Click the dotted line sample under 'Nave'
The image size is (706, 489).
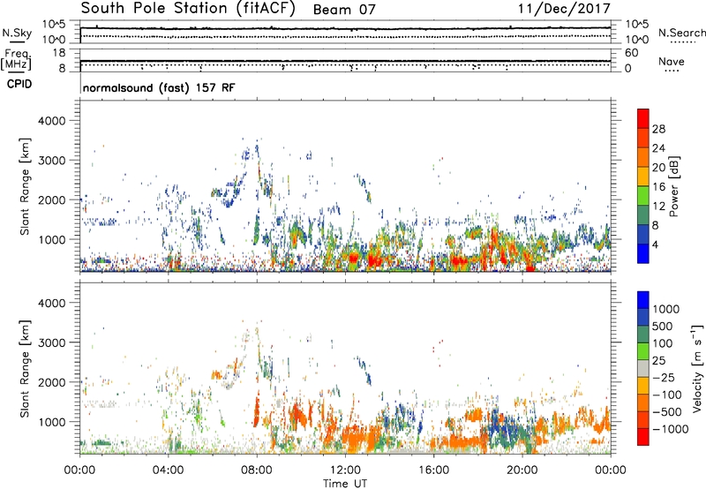pyautogui.click(x=672, y=71)
